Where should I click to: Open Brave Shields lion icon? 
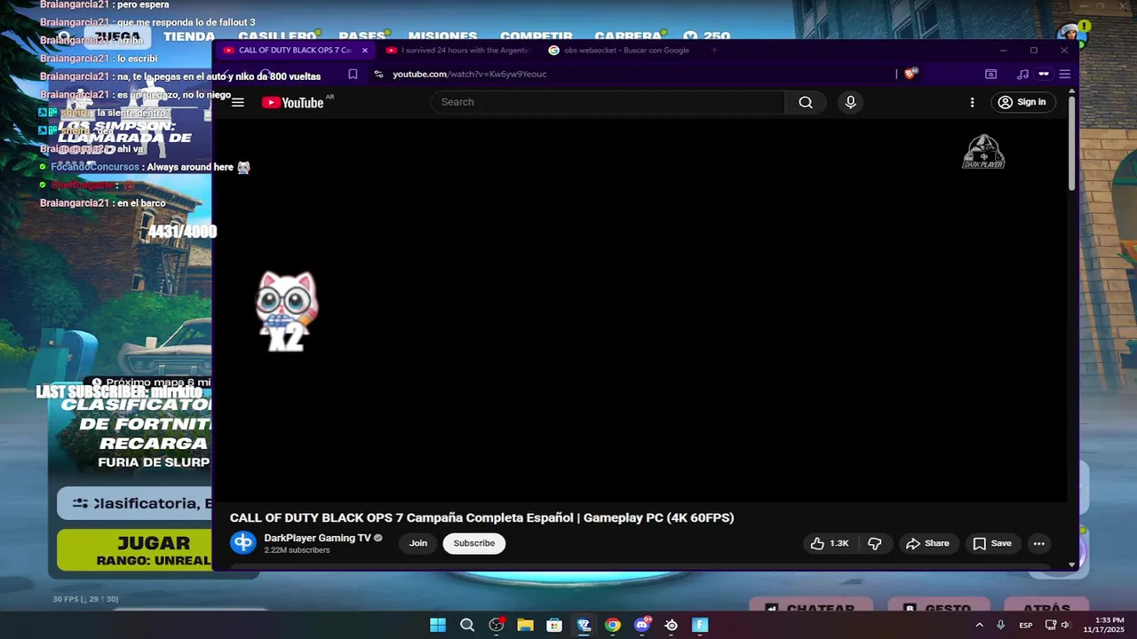pyautogui.click(x=910, y=74)
